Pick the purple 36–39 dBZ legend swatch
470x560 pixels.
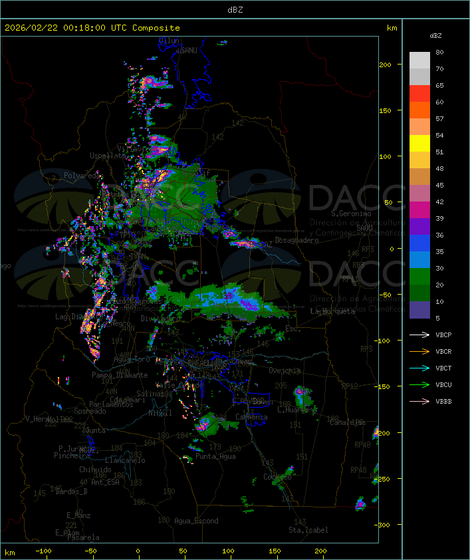(x=419, y=227)
